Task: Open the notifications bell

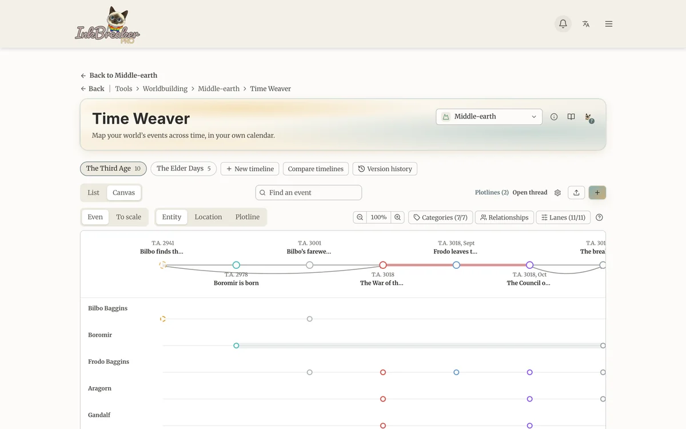Action: [x=563, y=23]
